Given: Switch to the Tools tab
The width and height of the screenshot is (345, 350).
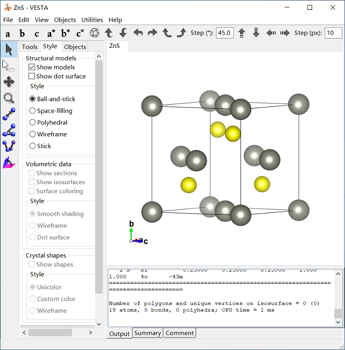Looking at the screenshot, I should click(30, 47).
